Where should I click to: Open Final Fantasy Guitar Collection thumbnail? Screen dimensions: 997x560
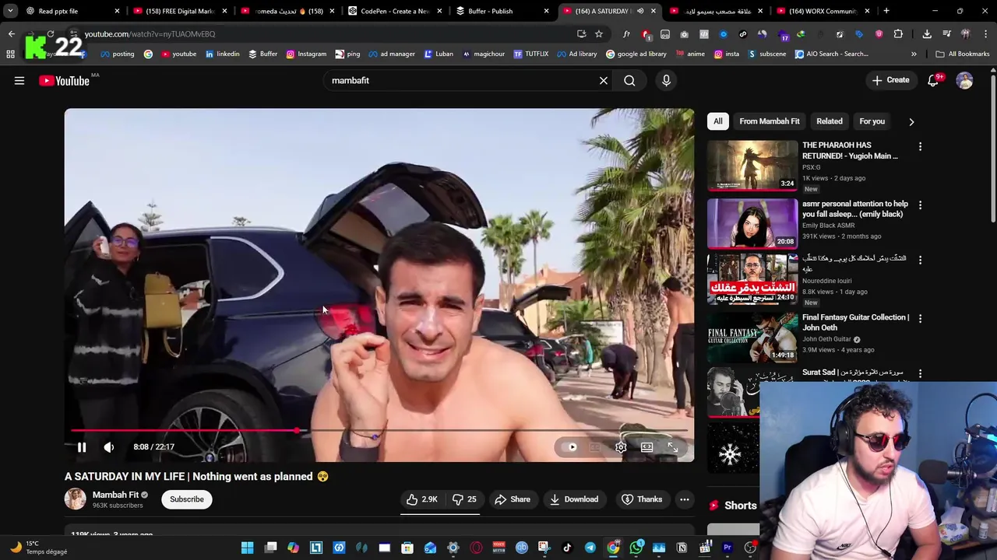coord(752,337)
